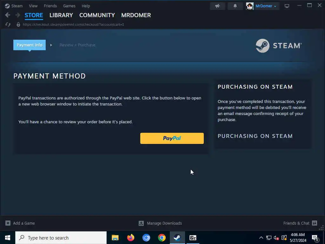Viewport: 325px width, 244px height.
Task: Expand the MrDomer account dropdown
Action: tap(266, 6)
